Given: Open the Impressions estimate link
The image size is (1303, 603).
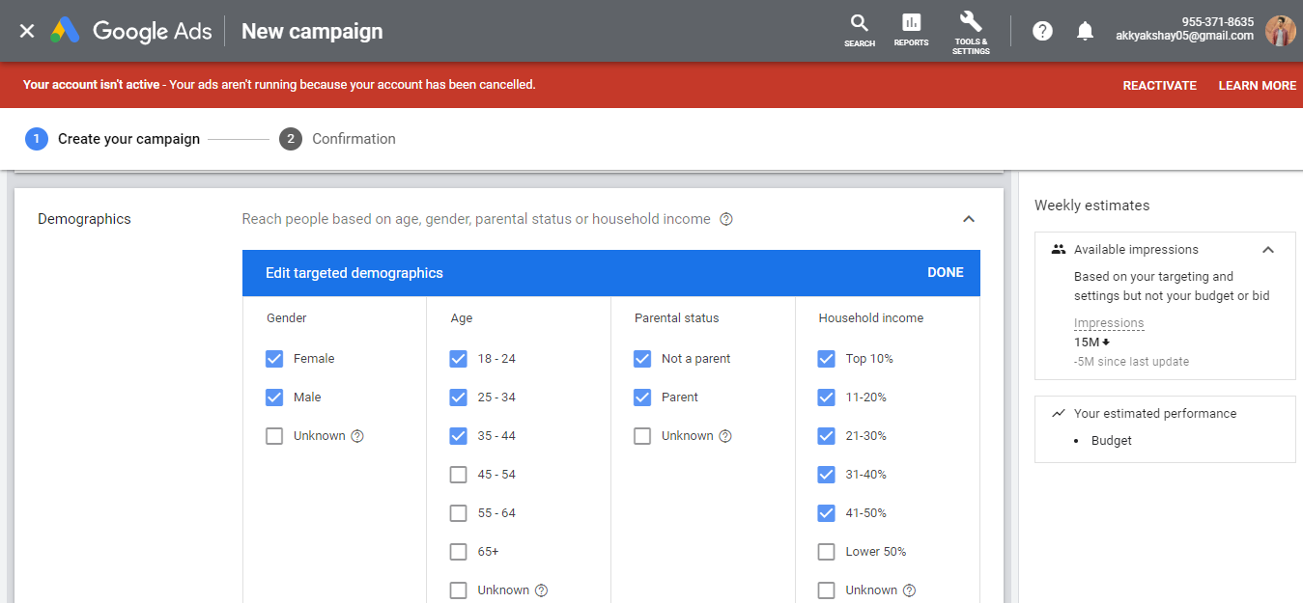Looking at the screenshot, I should 1109,323.
